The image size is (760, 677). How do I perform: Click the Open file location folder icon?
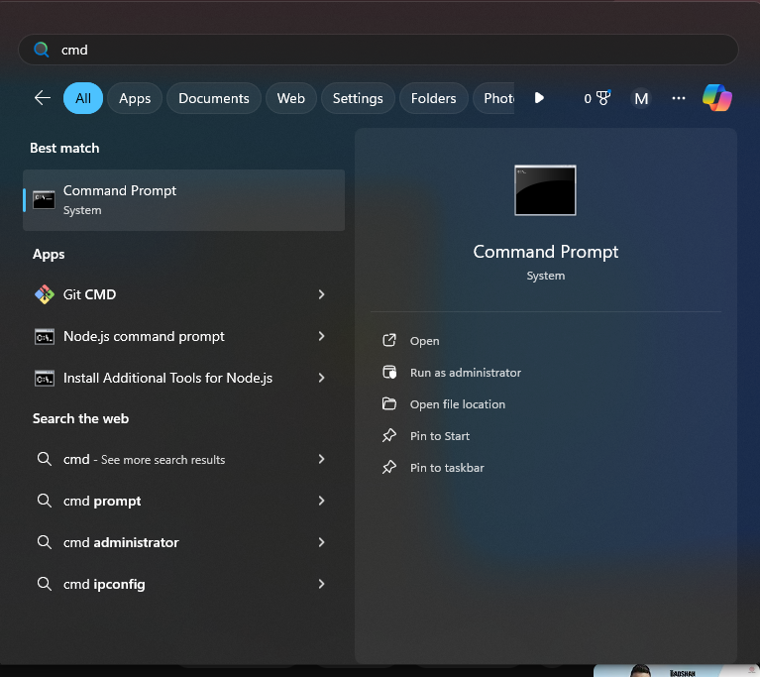tap(389, 403)
